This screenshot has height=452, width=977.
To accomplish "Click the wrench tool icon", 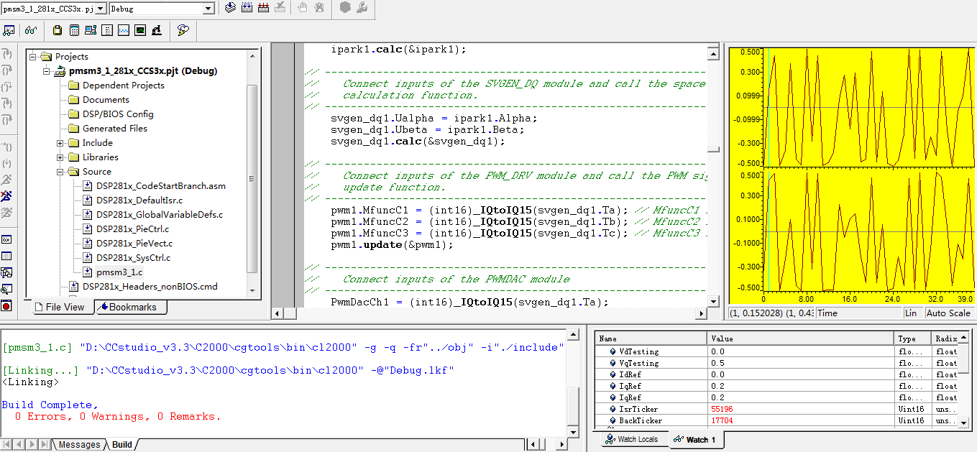I will [362, 8].
